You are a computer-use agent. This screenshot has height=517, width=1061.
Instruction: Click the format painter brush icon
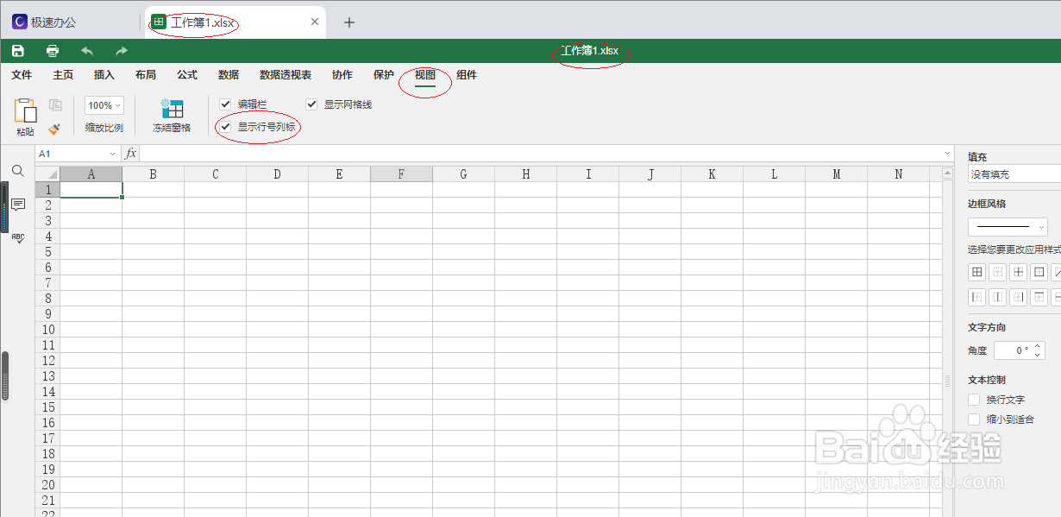coord(54,129)
